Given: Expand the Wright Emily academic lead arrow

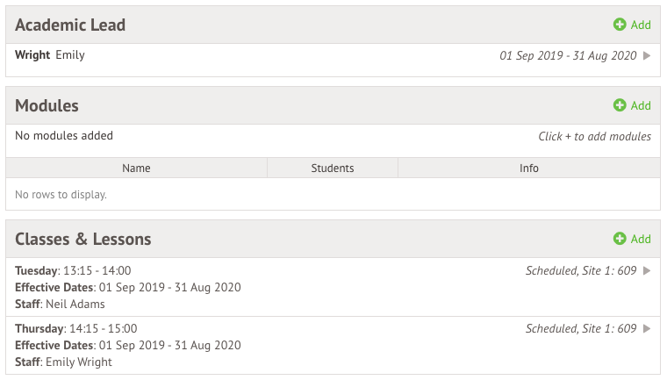Looking at the screenshot, I should coord(647,56).
